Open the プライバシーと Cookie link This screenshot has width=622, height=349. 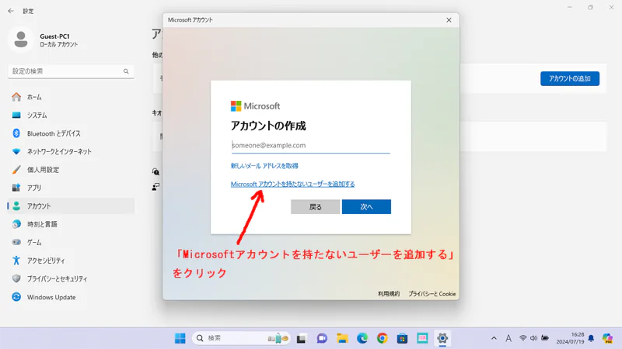[x=432, y=294]
